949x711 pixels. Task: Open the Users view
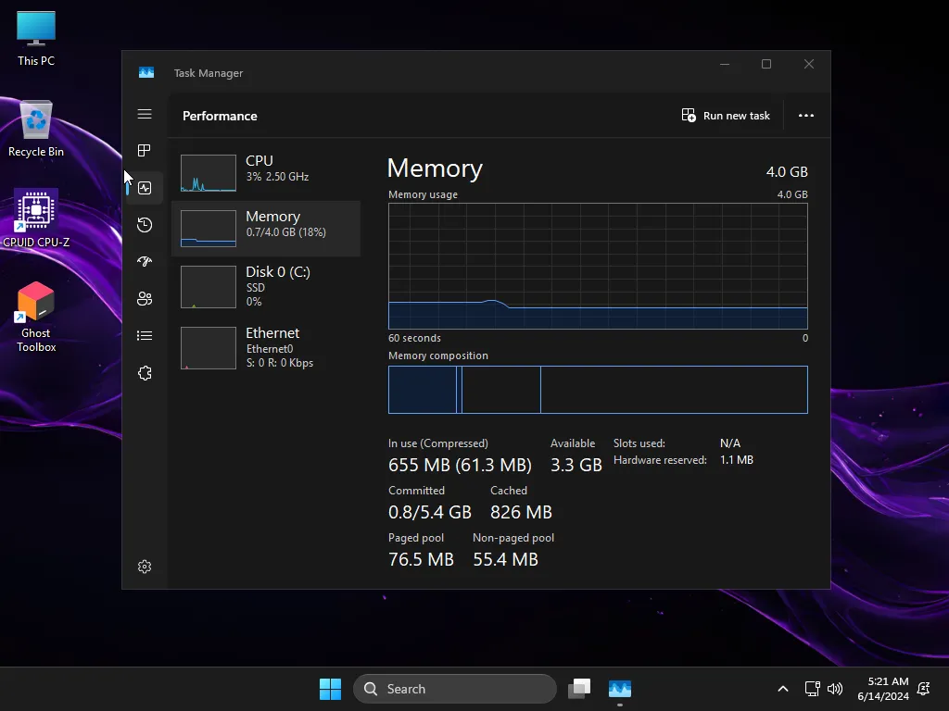tap(145, 298)
